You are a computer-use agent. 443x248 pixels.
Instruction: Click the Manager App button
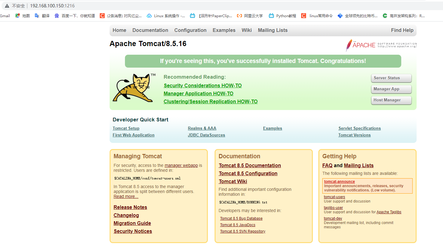point(391,89)
